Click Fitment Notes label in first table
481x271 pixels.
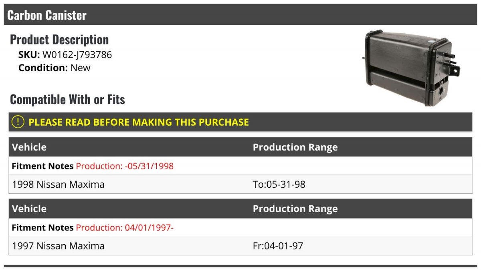(42, 166)
